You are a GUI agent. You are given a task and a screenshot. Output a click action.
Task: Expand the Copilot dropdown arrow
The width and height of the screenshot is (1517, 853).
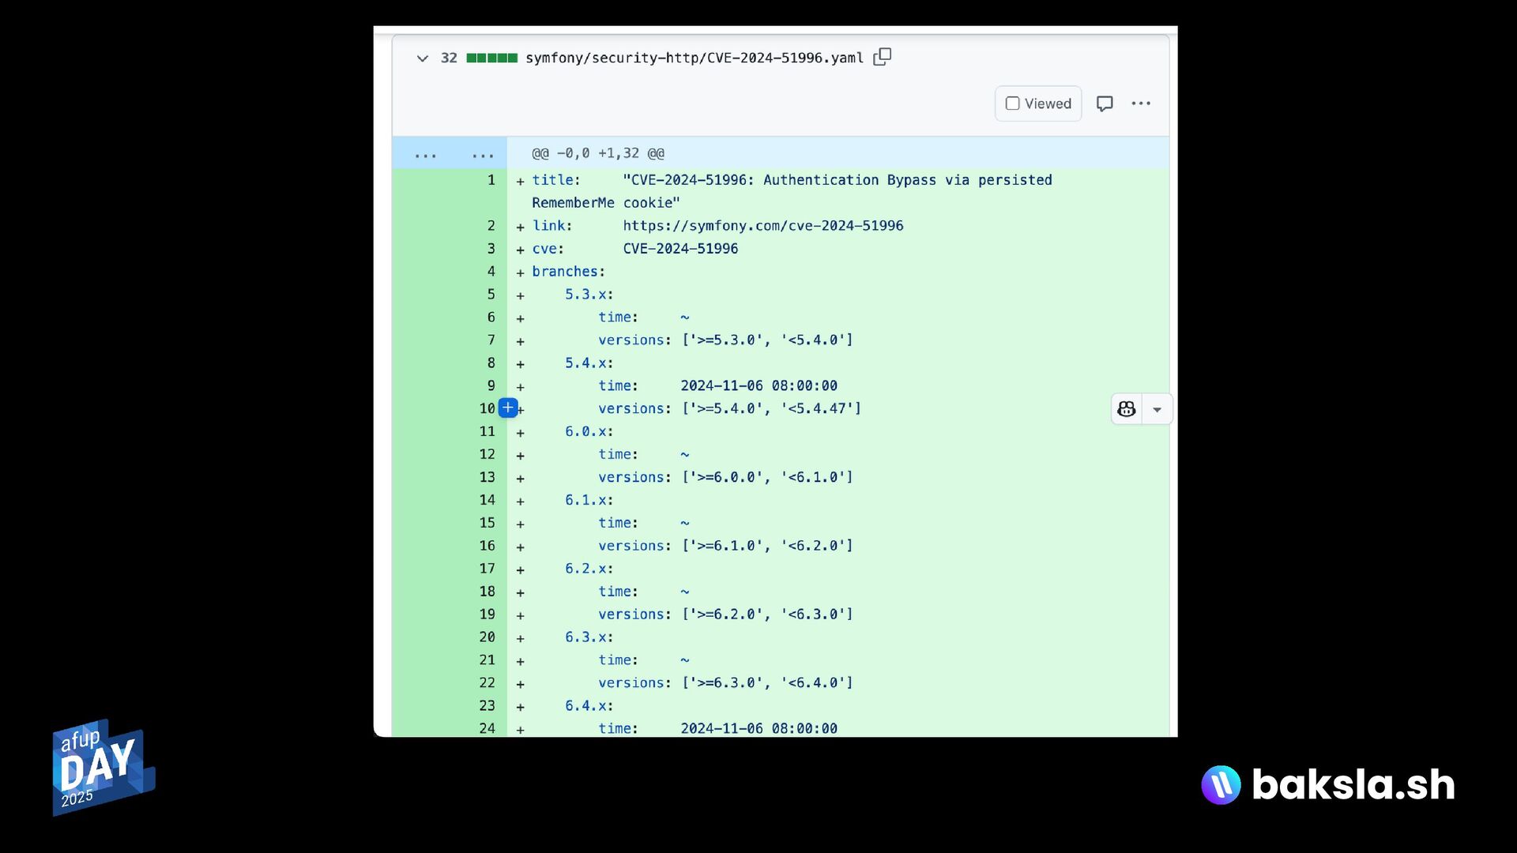point(1158,409)
